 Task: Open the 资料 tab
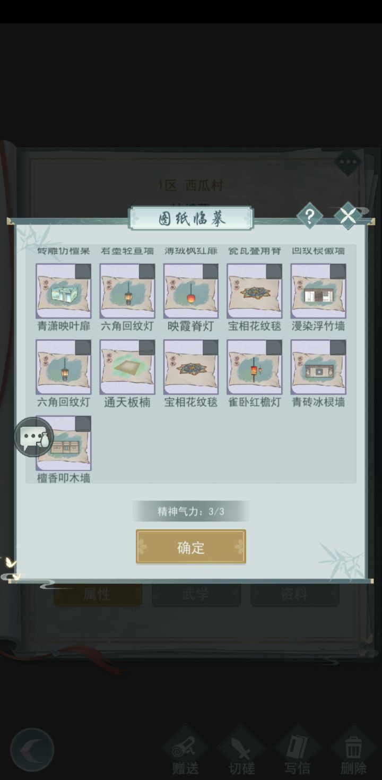coord(294,595)
